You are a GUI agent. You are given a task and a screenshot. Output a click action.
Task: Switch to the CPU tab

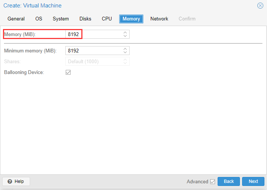[107, 19]
